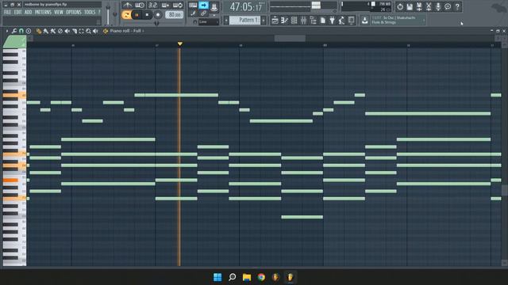
Task: Click the render to audio icon
Action: [x=419, y=7]
